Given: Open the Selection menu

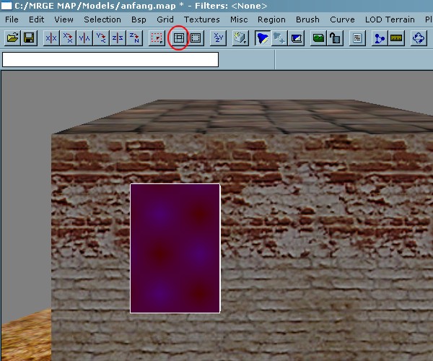Looking at the screenshot, I should [x=102, y=19].
